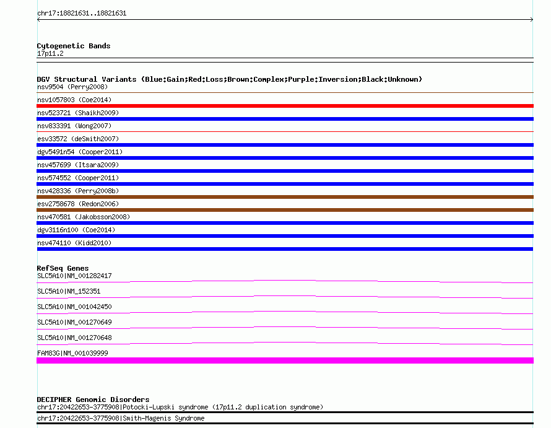Select variant label nsv474110 (Kidd2010)
Image resolution: width=551 pixels, height=428 pixels.
(x=74, y=243)
